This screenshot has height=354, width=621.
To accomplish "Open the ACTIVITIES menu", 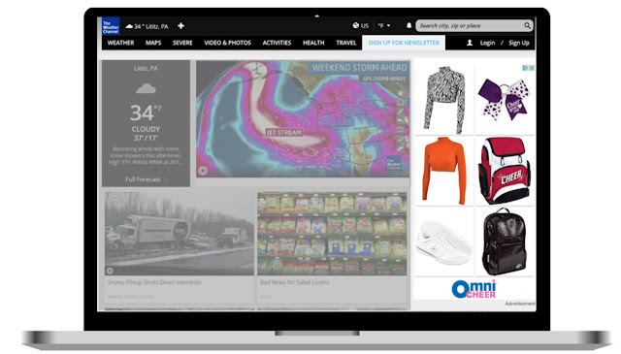I will point(277,43).
